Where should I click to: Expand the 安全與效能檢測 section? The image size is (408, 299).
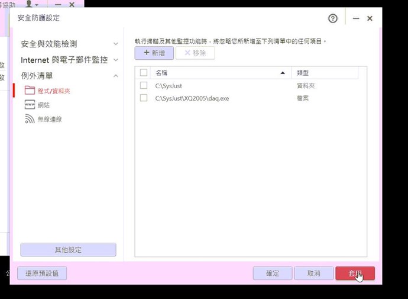click(116, 44)
